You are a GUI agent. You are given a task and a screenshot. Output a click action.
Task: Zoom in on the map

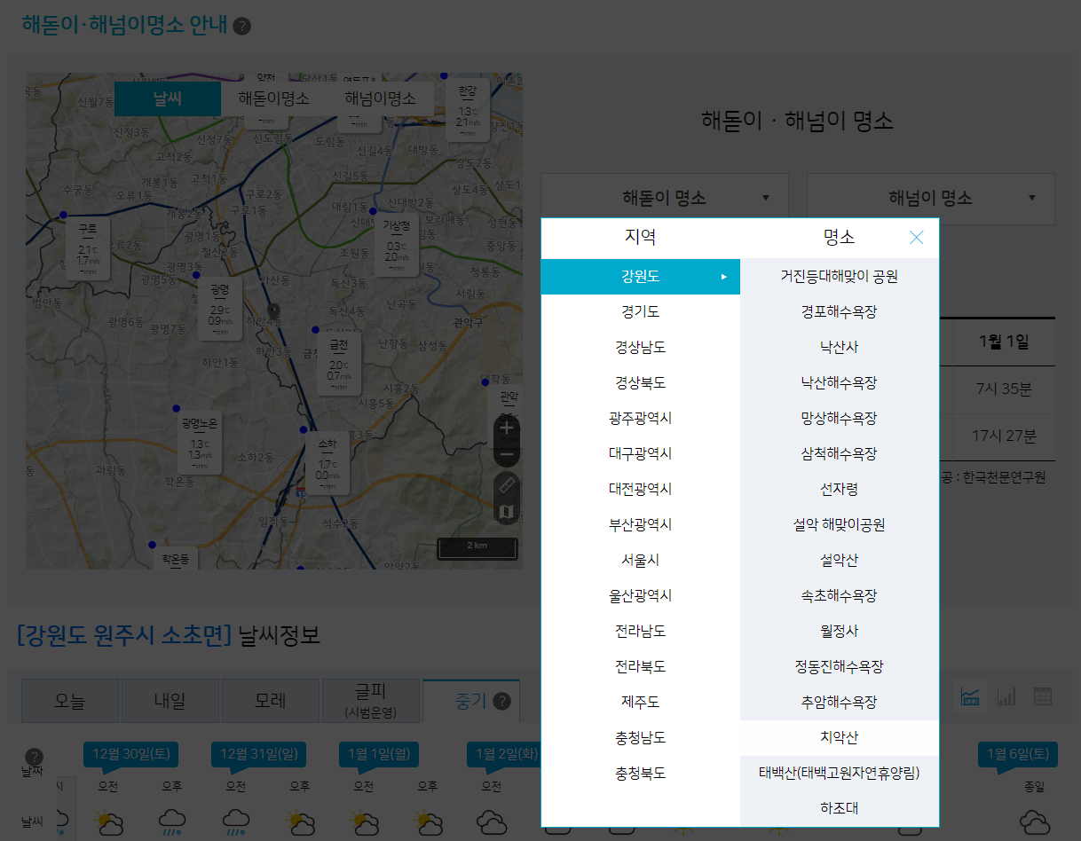(x=506, y=428)
